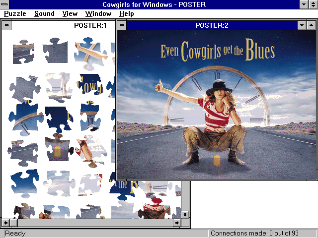
Task: Minimize the main Cowgirls for Windows application
Action: pos(304,4)
